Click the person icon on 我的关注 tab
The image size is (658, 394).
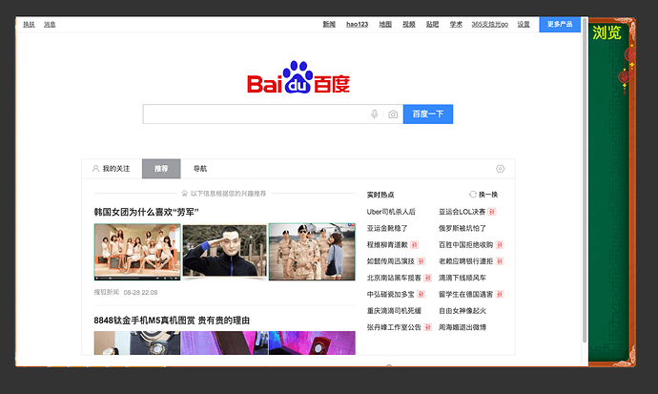pos(95,169)
